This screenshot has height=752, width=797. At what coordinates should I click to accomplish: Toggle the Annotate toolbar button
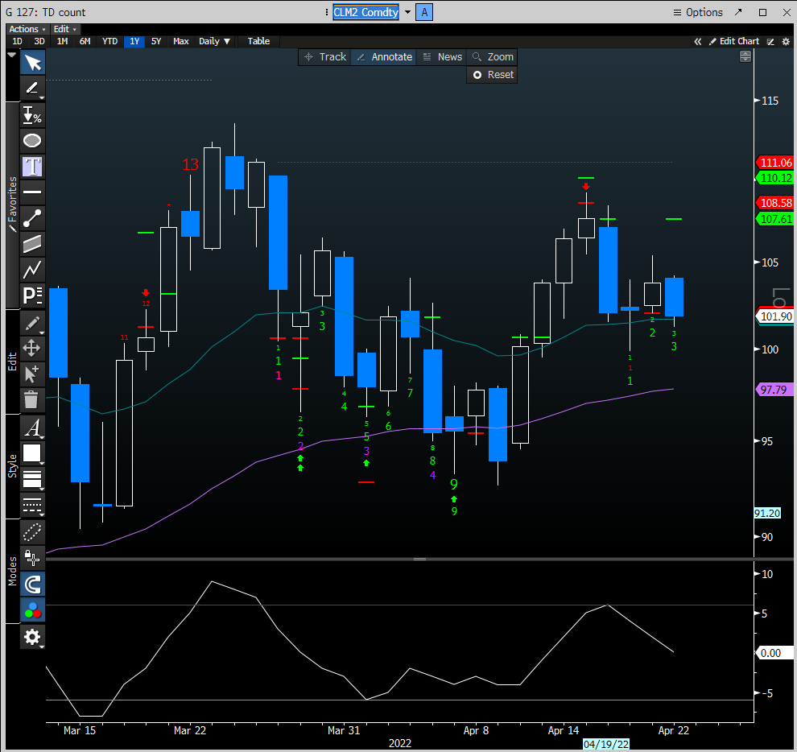(384, 57)
